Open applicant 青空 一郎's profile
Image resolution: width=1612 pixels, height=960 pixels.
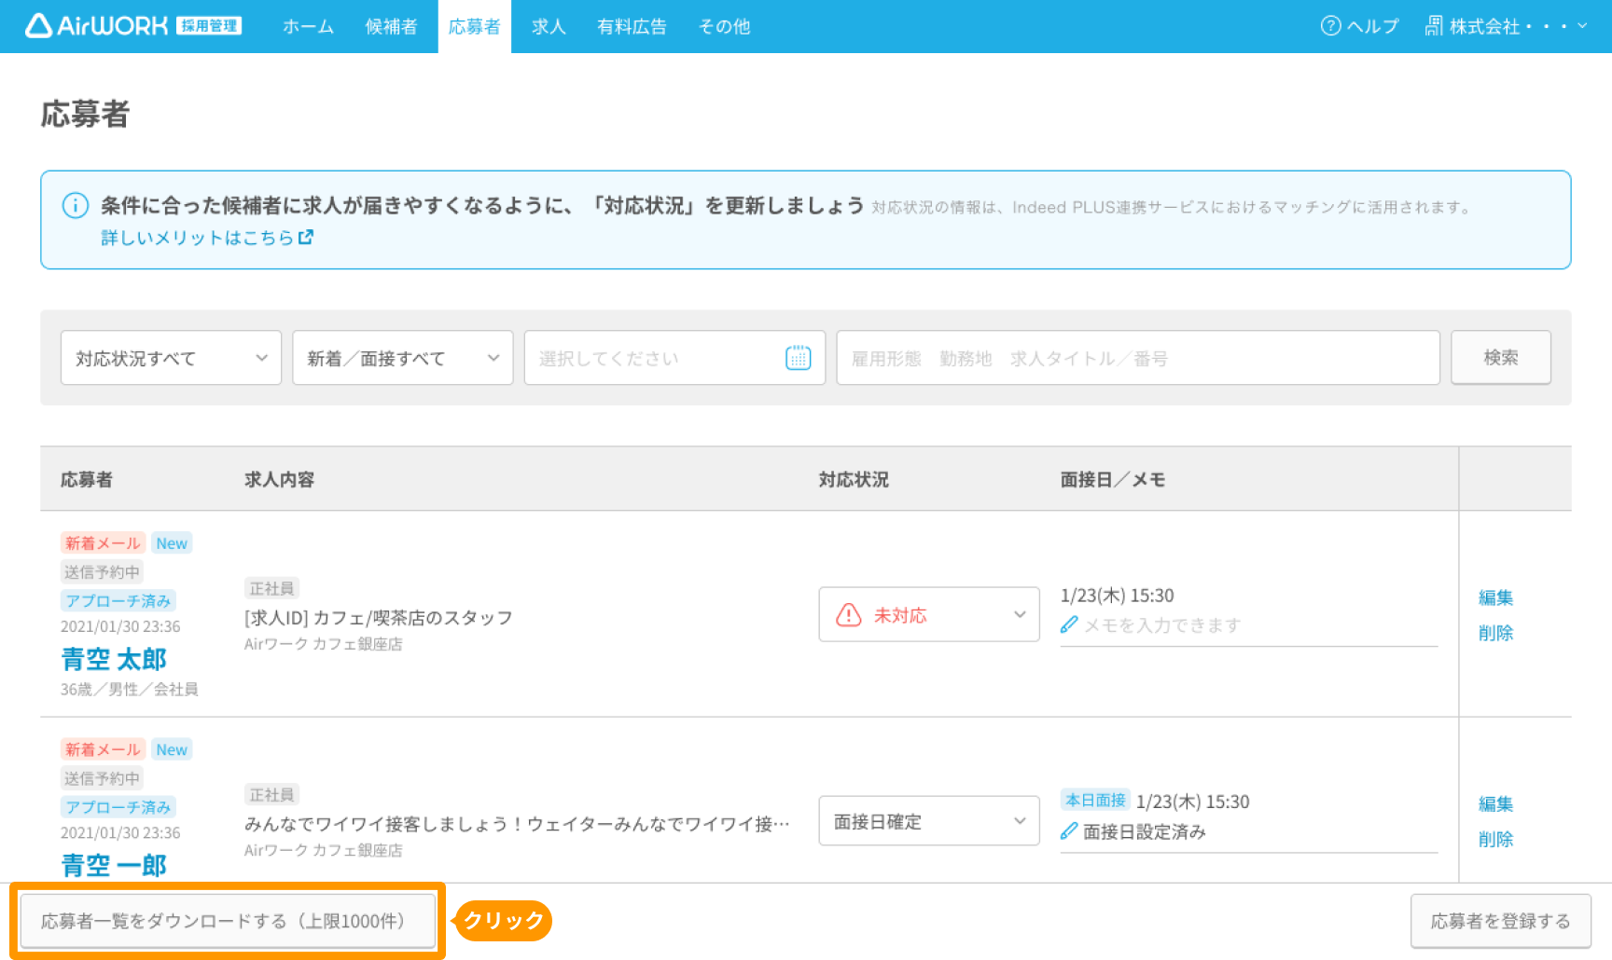pyautogui.click(x=114, y=866)
